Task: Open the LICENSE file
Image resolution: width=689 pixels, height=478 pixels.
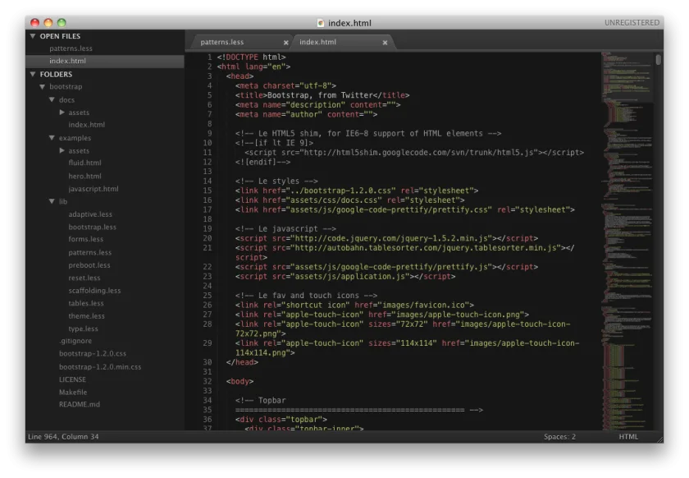Action: (72, 379)
